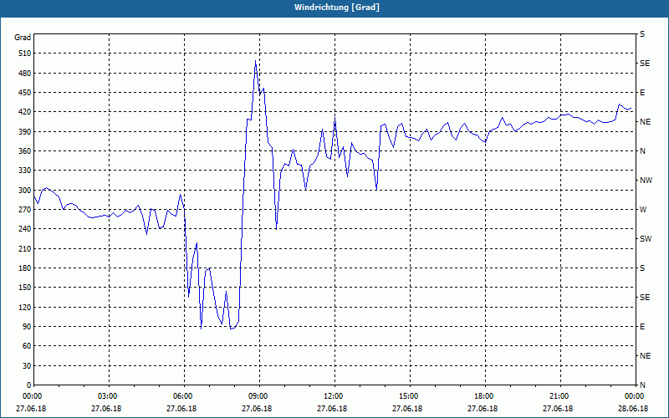Click the 03:00 time label
Image resolution: width=669 pixels, height=418 pixels.
108,395
